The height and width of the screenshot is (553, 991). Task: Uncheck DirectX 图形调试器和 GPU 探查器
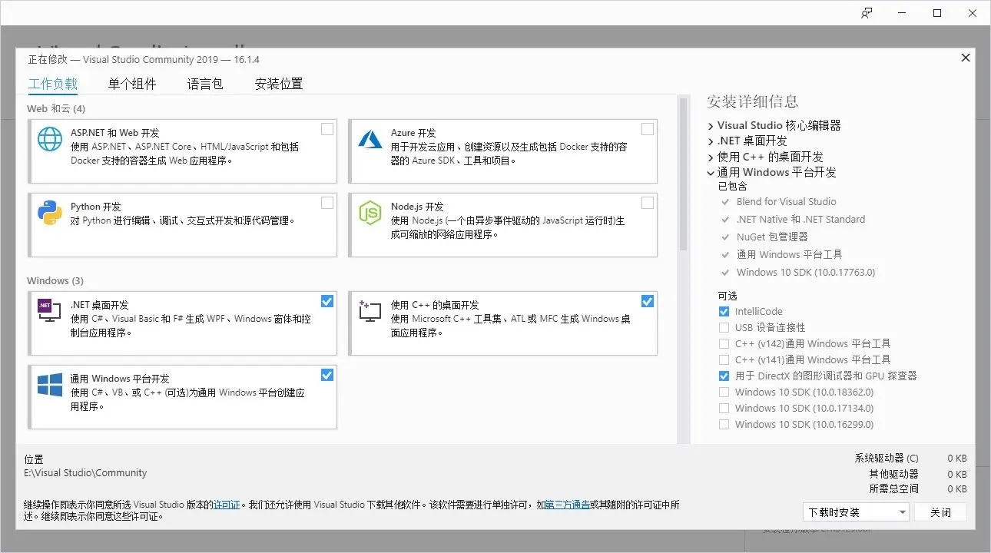coord(724,376)
